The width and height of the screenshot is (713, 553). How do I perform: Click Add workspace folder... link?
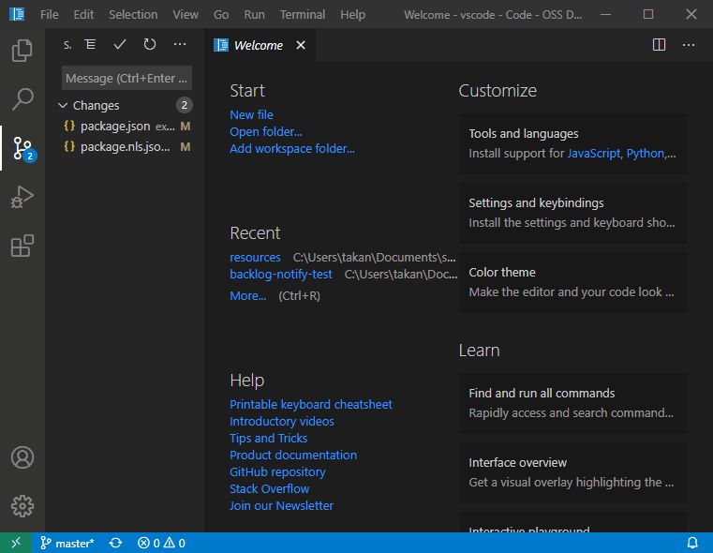click(292, 149)
